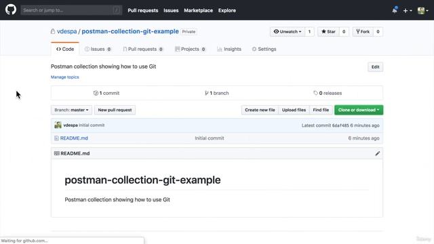The image size is (434, 244).
Task: Choose Create new file
Action: pos(260,110)
